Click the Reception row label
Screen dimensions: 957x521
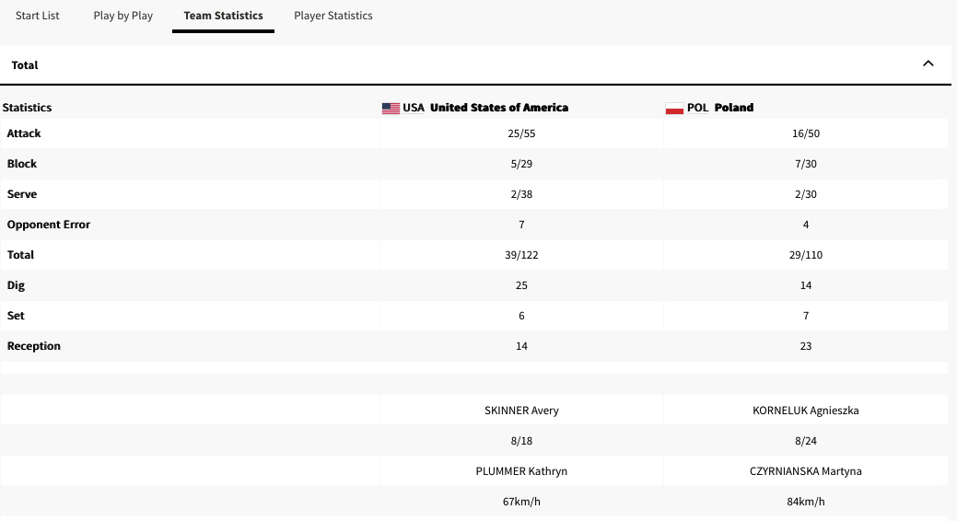(33, 346)
